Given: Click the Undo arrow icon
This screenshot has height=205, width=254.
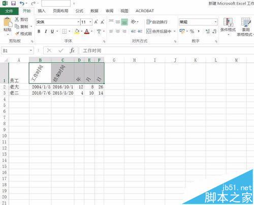Looking at the screenshot, I should [x=22, y=3].
